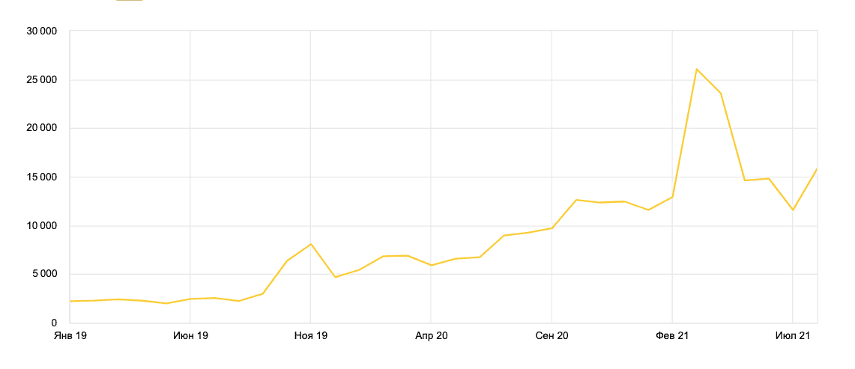Viewport: 855px width, 369px height.
Task: Click the 30 000 y-axis value
Action: [42, 31]
